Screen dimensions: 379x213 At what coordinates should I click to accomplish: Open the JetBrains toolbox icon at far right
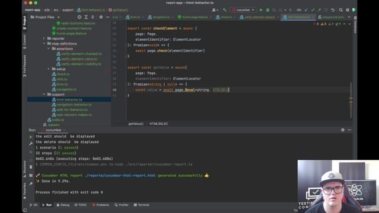pos(354,10)
